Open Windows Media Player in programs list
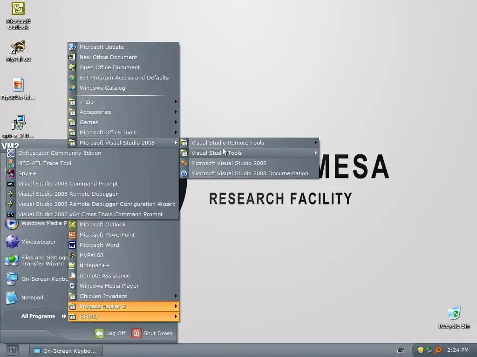The image size is (477, 357). coord(123,286)
